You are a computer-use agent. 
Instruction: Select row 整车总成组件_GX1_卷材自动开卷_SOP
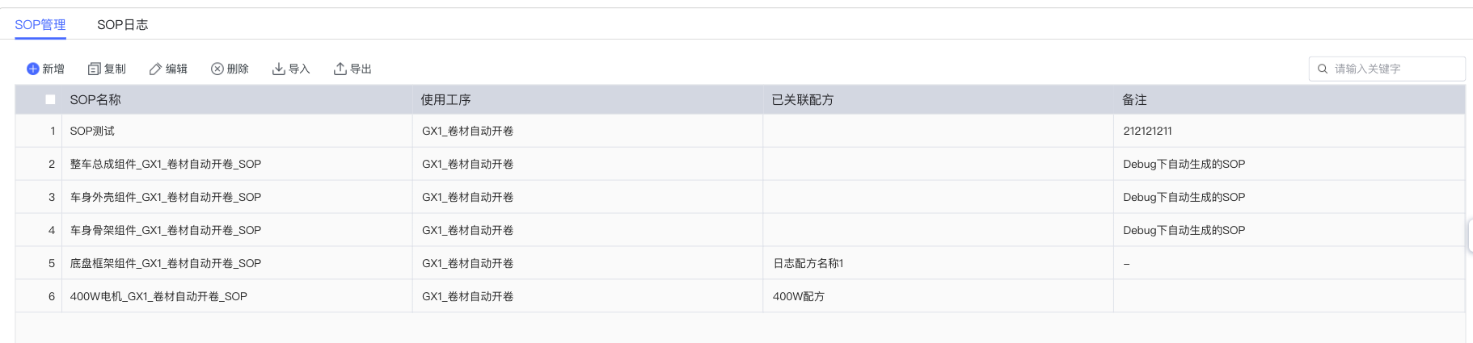[165, 164]
